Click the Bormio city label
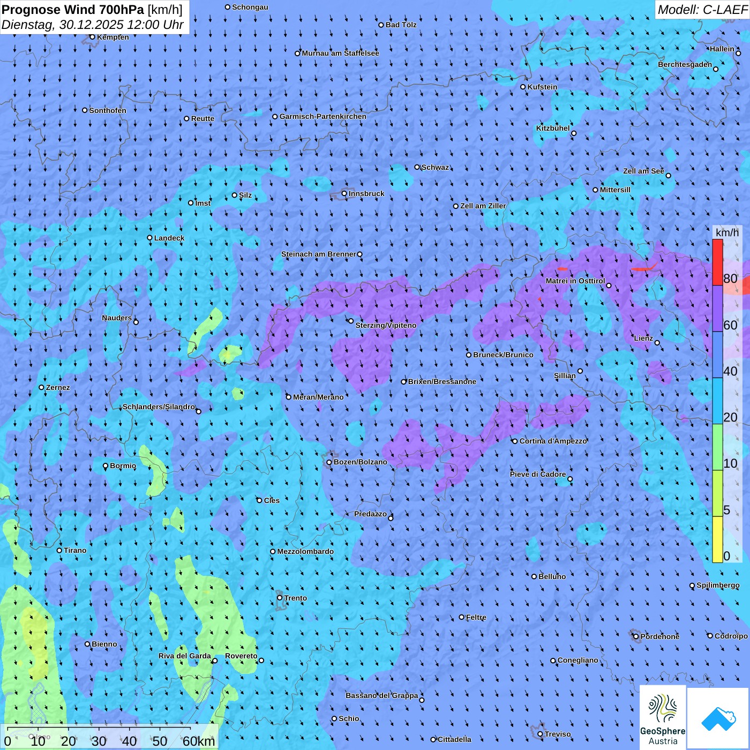 [123, 466]
